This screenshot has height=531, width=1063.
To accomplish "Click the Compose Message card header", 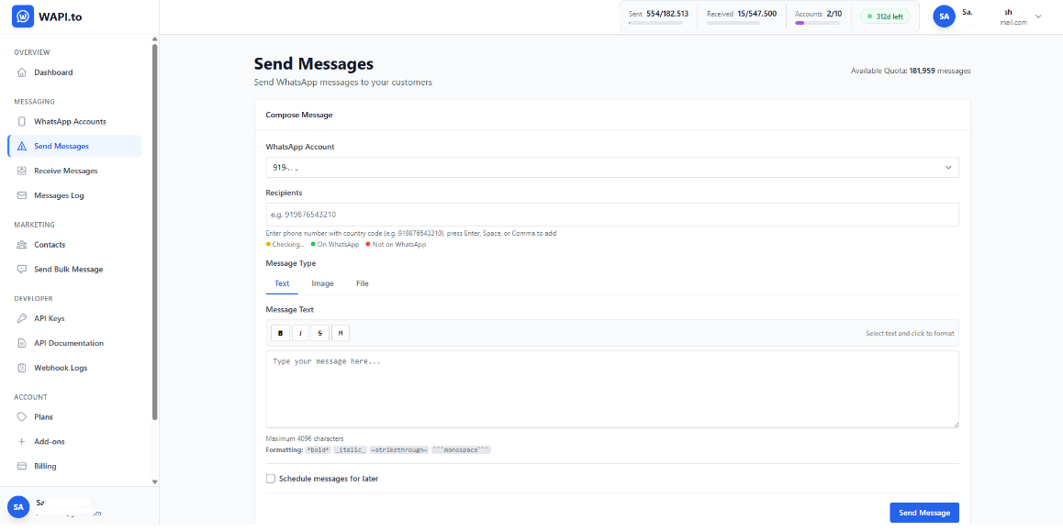I will (612, 116).
